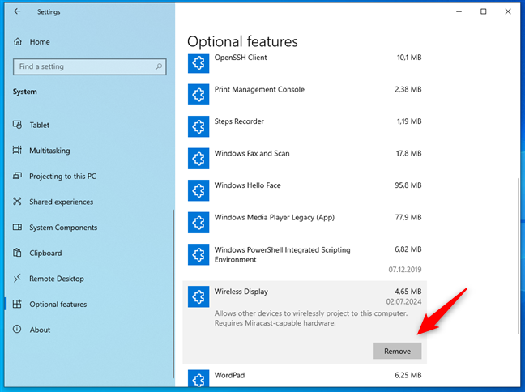Click the 07.12.2019 install date

coord(405,270)
